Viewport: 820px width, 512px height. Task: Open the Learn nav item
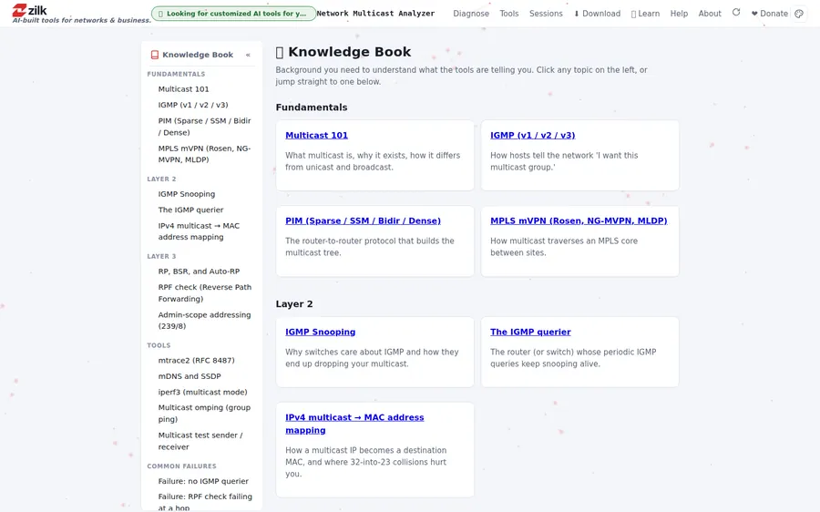pos(645,14)
